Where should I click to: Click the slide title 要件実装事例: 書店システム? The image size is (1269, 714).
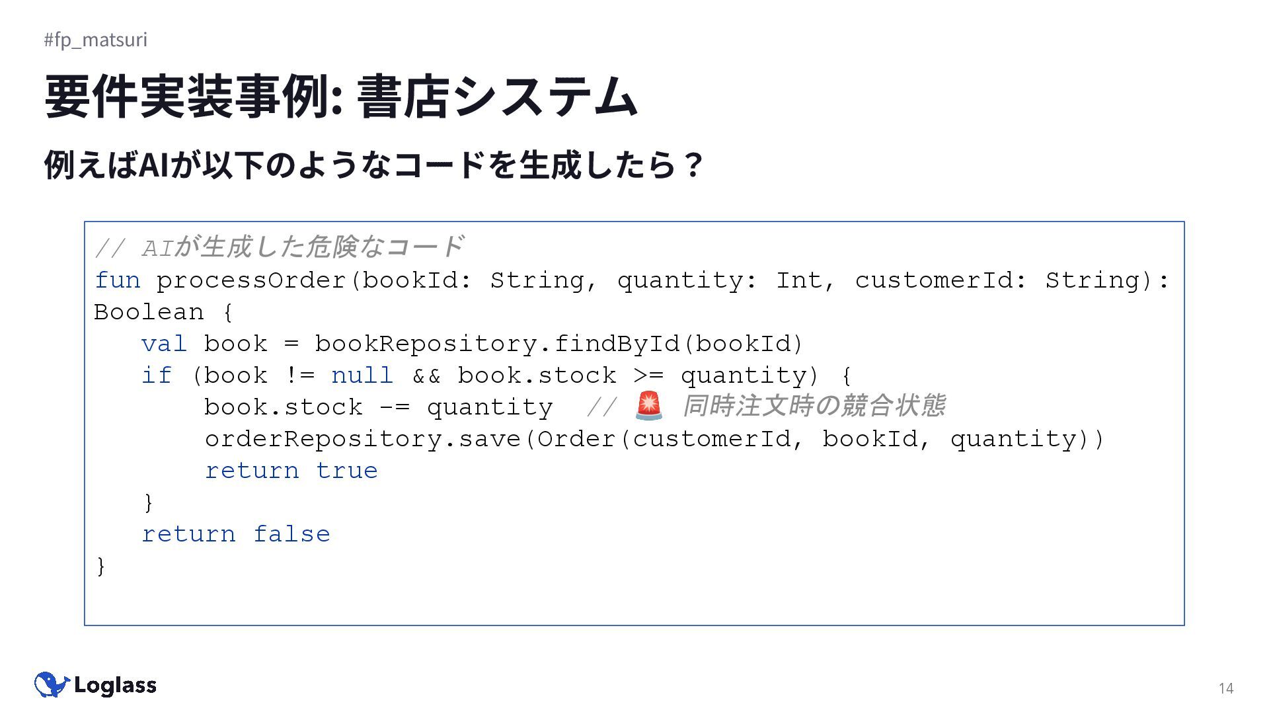pos(341,97)
